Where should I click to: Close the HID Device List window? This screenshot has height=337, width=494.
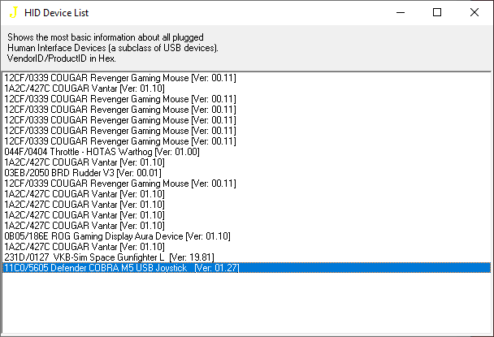[474, 13]
